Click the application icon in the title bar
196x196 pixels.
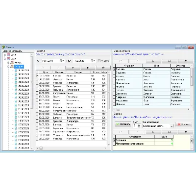(3, 47)
